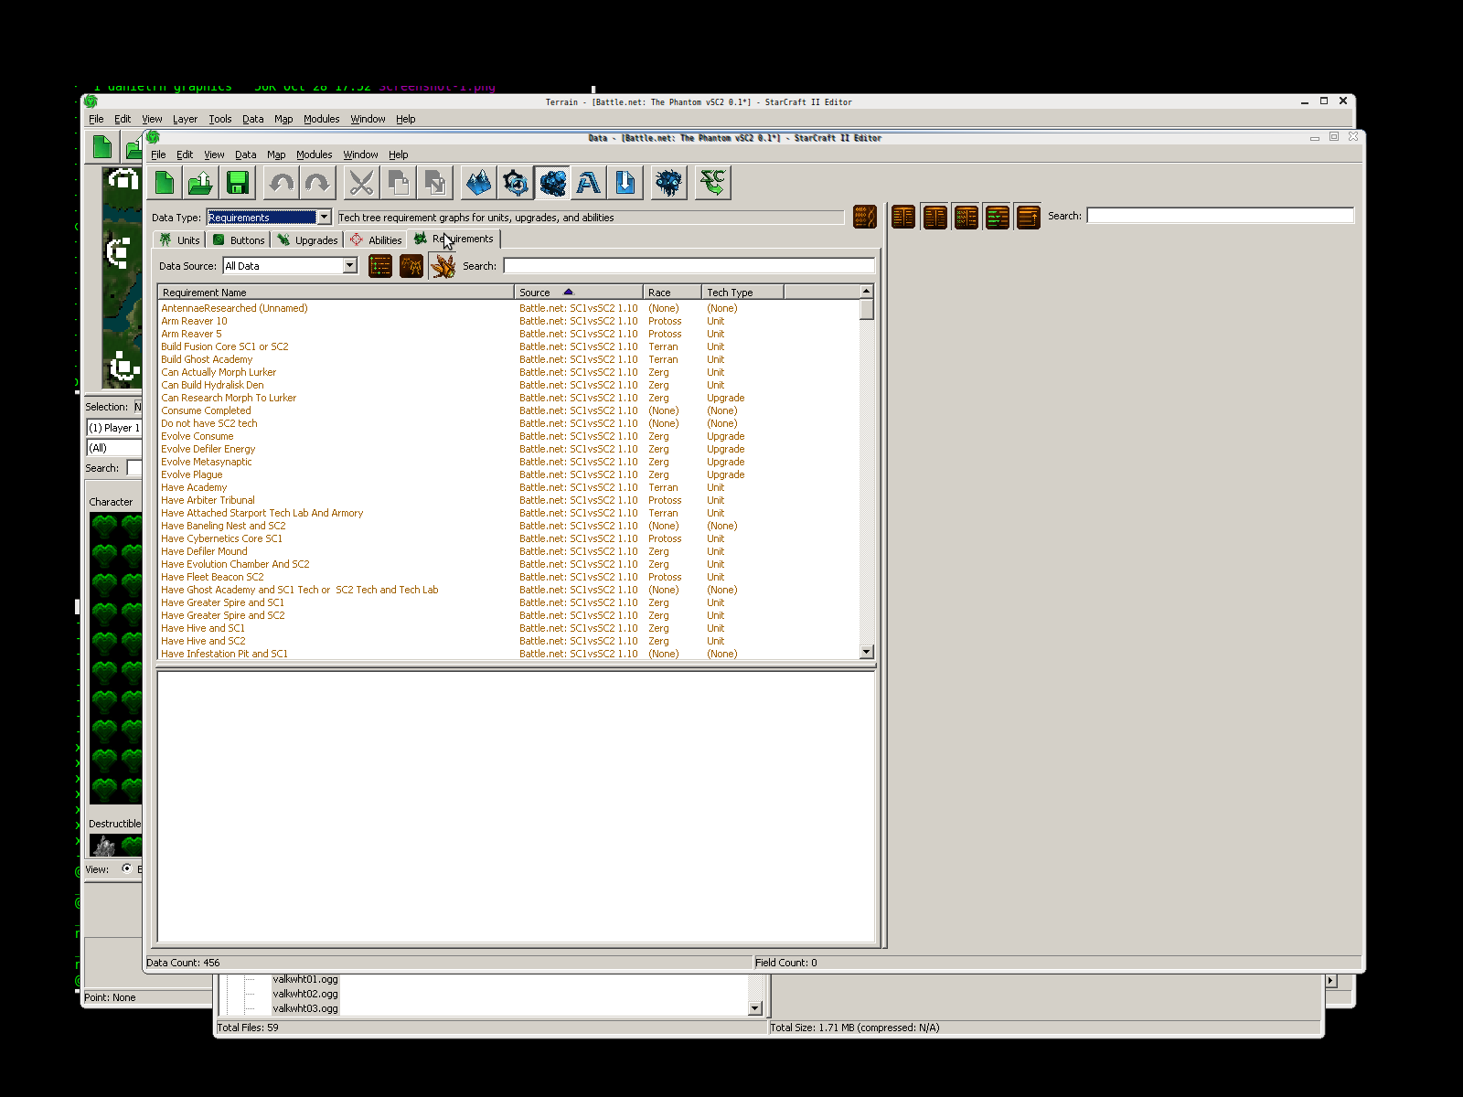Select the radio button next to View
Image resolution: width=1463 pixels, height=1097 pixels.
coord(126,868)
